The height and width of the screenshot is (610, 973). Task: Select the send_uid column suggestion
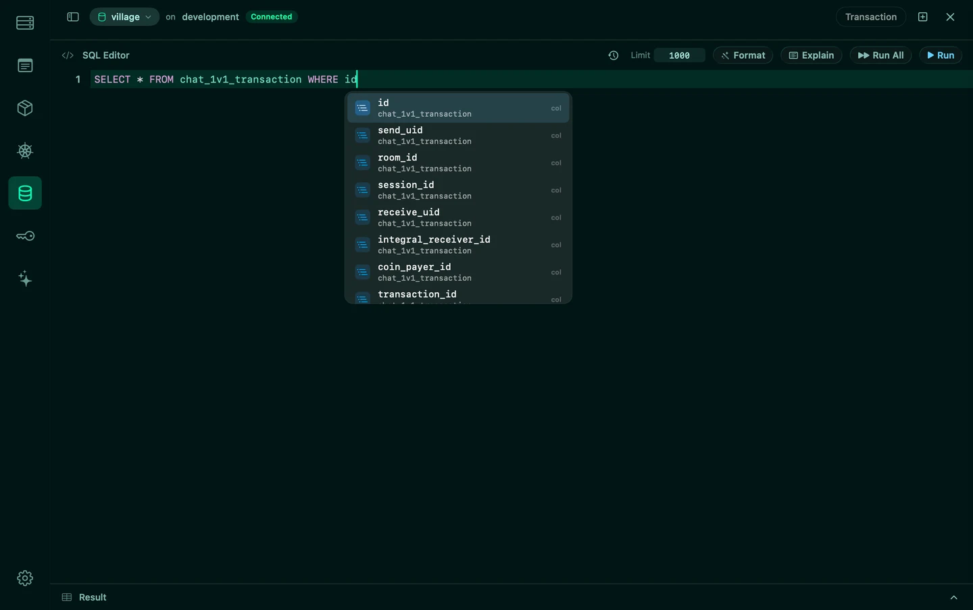click(458, 136)
